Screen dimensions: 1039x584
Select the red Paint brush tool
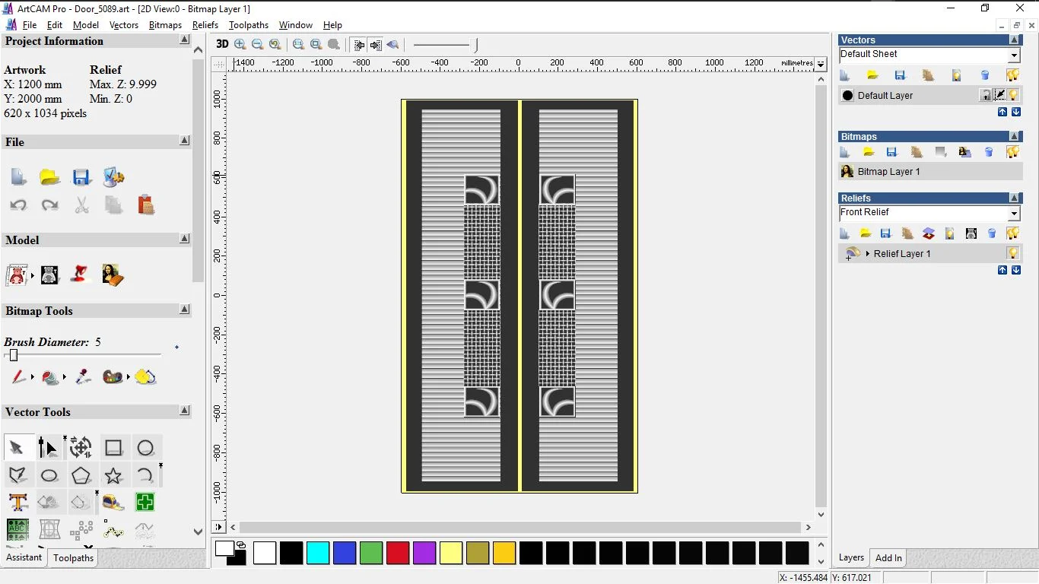click(x=19, y=376)
